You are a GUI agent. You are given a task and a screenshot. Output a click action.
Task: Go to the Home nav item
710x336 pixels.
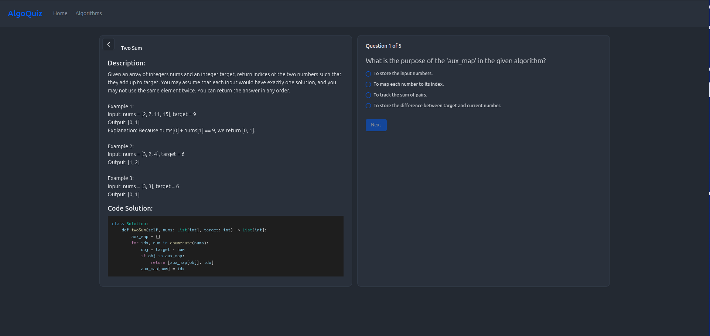tap(60, 13)
